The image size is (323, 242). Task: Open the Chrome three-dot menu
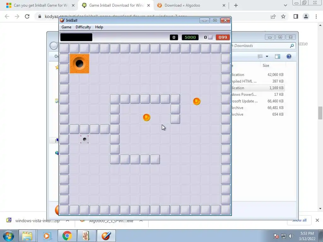[x=316, y=16]
